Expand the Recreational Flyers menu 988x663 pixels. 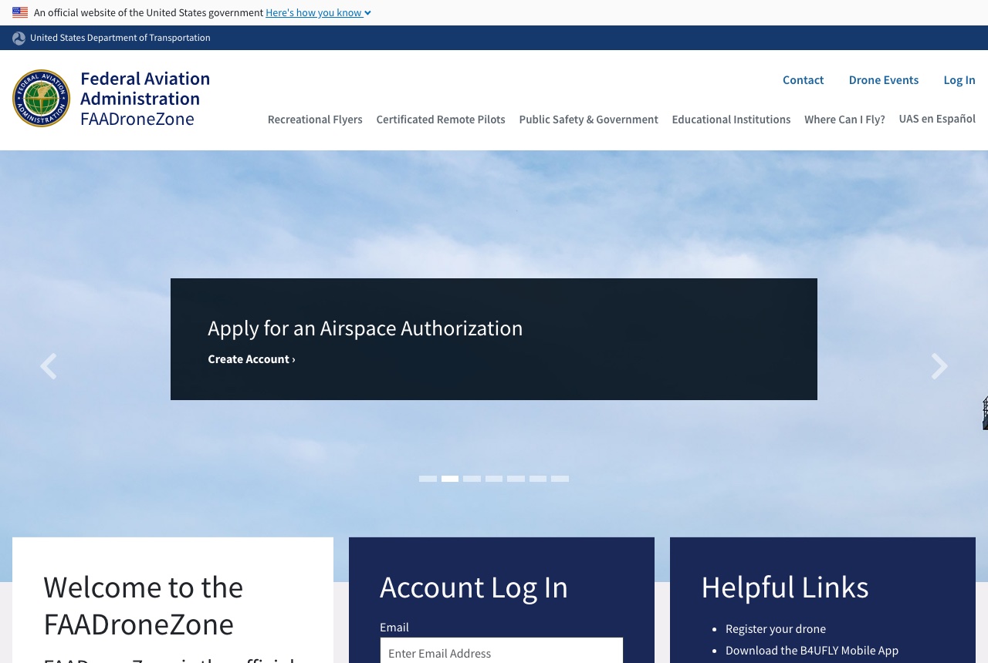pyautogui.click(x=315, y=119)
